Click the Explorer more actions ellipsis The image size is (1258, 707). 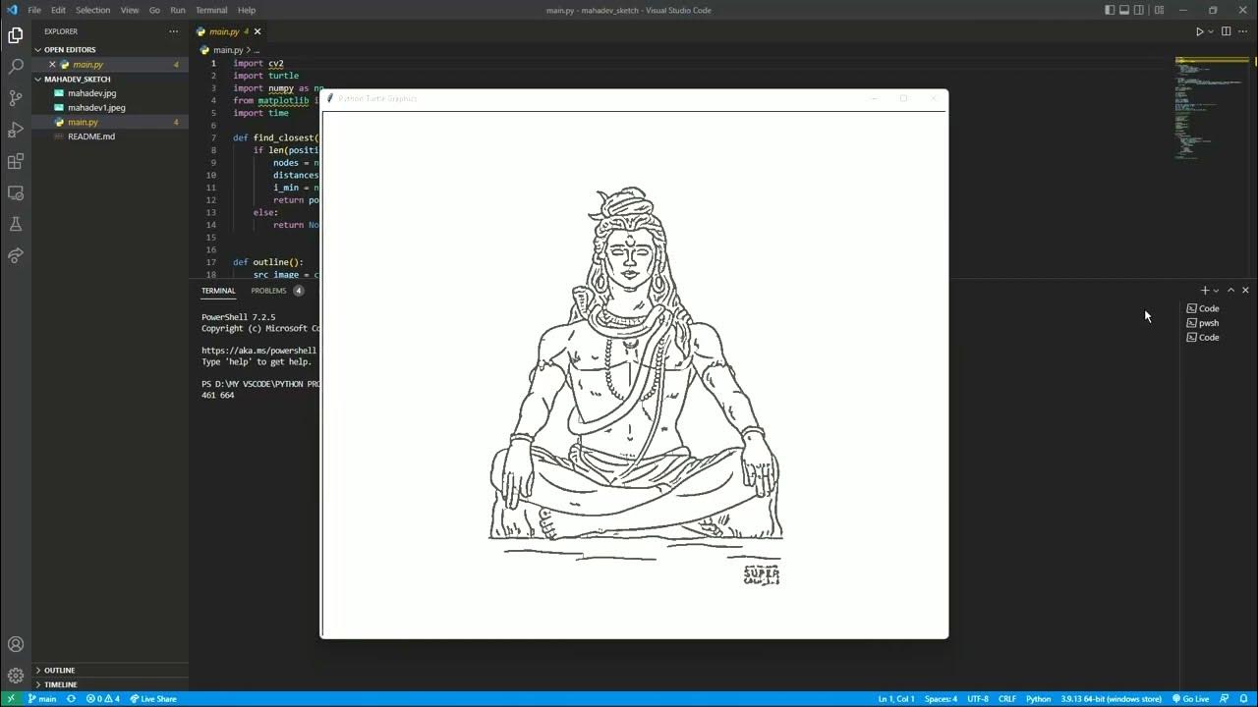tap(174, 31)
